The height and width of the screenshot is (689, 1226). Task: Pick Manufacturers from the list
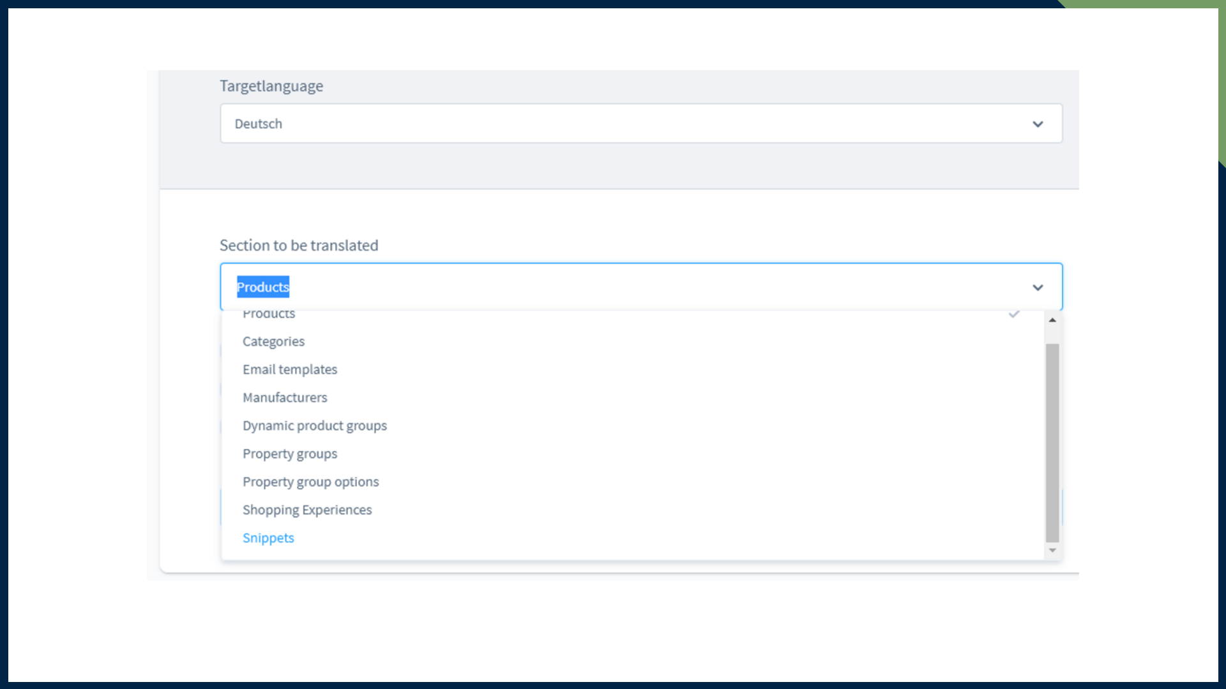(x=285, y=397)
